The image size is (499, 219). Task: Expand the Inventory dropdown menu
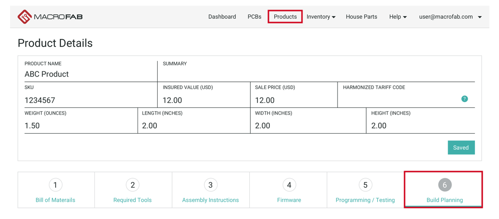pos(321,17)
